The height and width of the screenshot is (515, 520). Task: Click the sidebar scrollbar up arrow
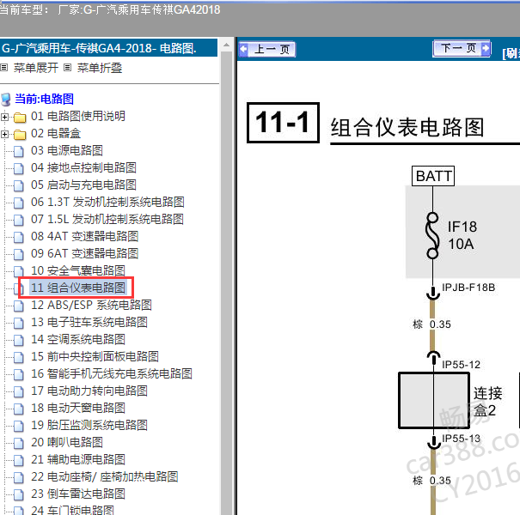coord(227,45)
